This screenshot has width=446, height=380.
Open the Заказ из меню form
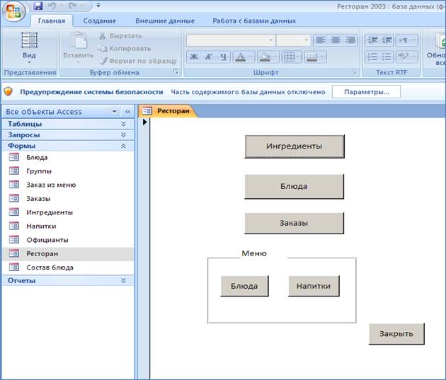[50, 185]
